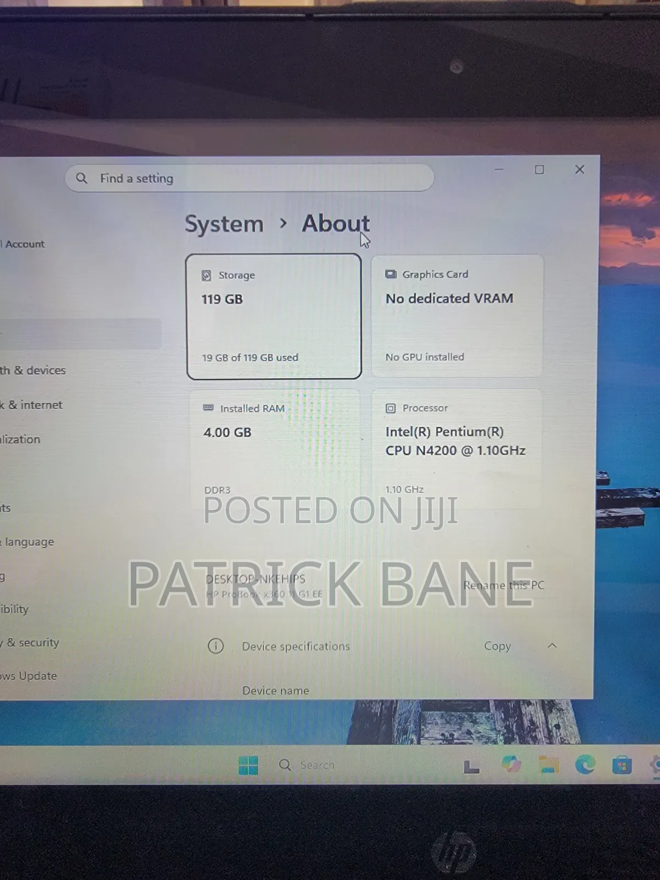Image resolution: width=660 pixels, height=880 pixels.
Task: Open the Network & internet sidebar item
Action: click(x=31, y=405)
